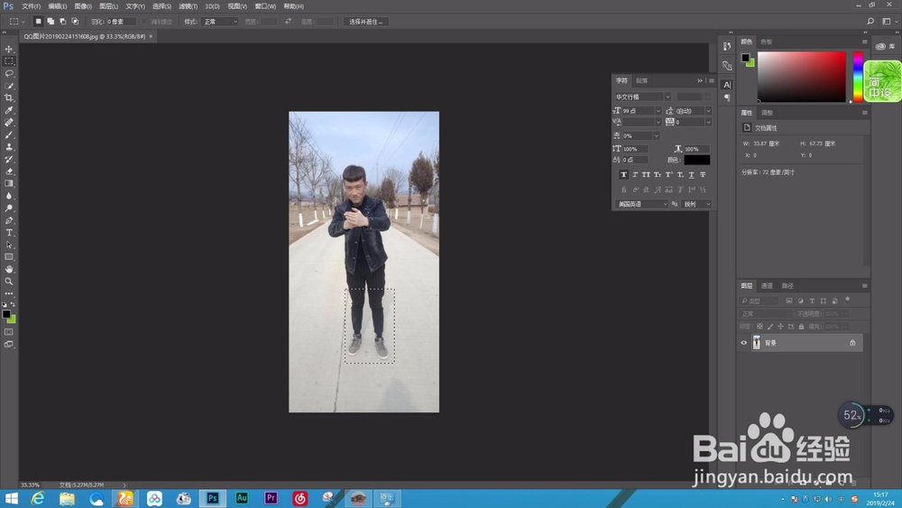Click the Character text color swatch

pos(696,160)
